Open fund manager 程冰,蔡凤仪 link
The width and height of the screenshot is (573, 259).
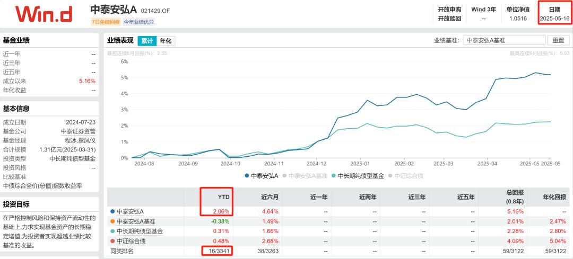click(x=80, y=140)
